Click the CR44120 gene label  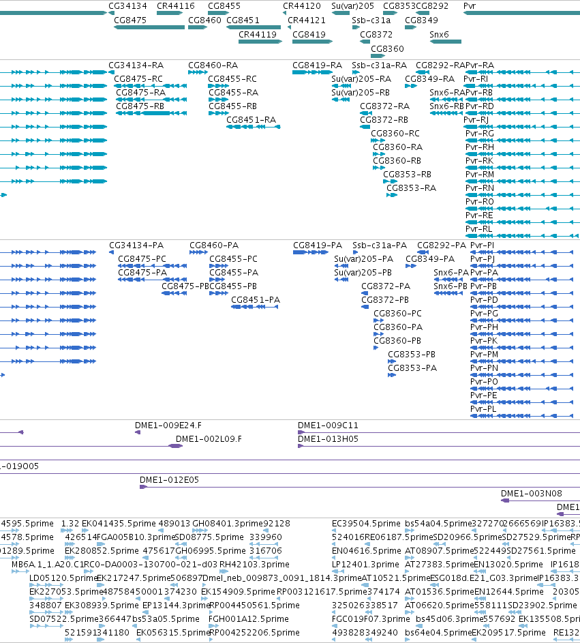tap(302, 6)
